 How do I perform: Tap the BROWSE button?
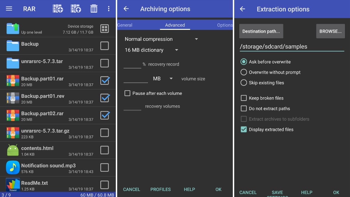330,31
